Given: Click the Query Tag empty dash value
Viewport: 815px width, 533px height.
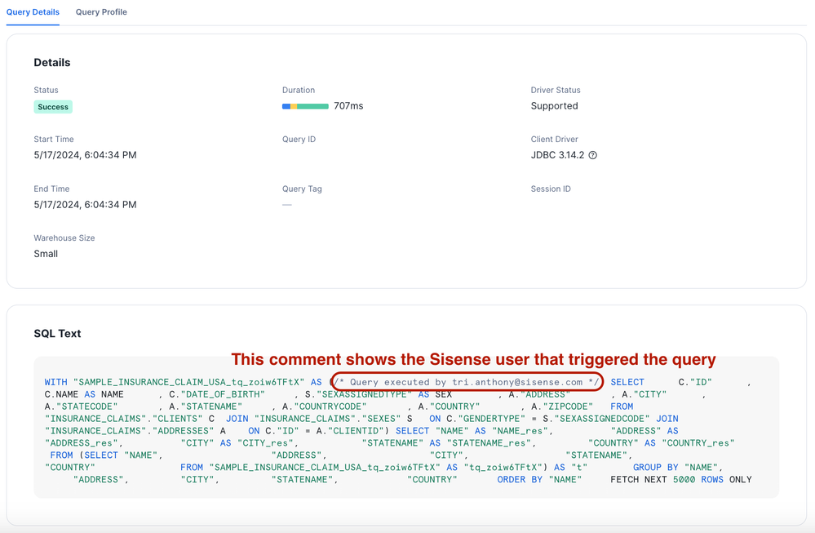Looking at the screenshot, I should (287, 205).
